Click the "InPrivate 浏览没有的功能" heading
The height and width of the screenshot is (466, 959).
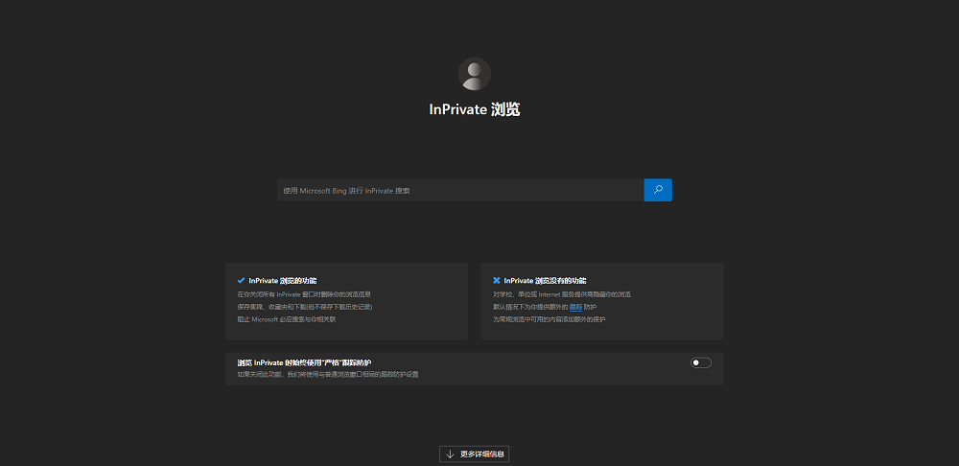[x=545, y=281]
